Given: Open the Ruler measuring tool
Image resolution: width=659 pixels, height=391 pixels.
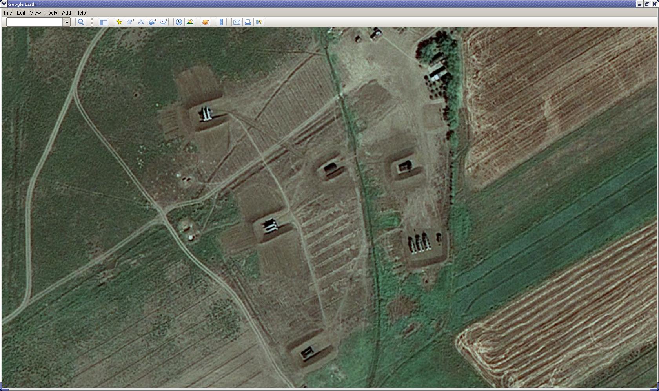Looking at the screenshot, I should pyautogui.click(x=221, y=22).
